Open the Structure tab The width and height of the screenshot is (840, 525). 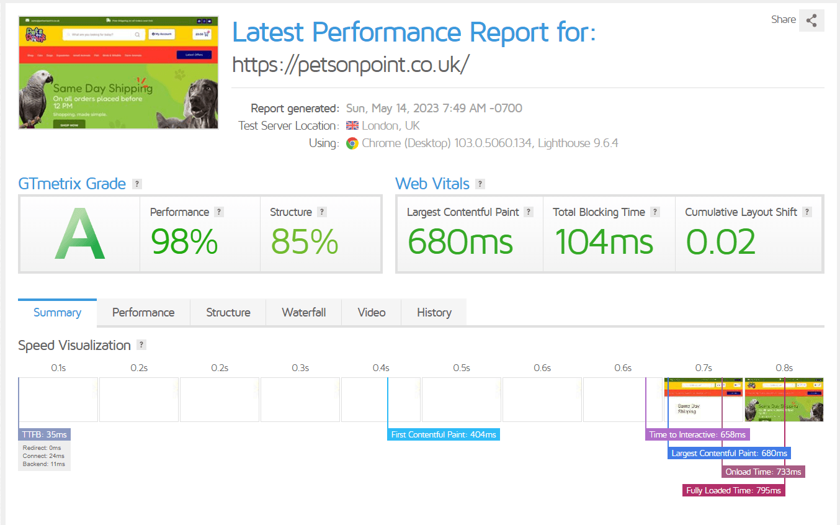[x=228, y=312]
